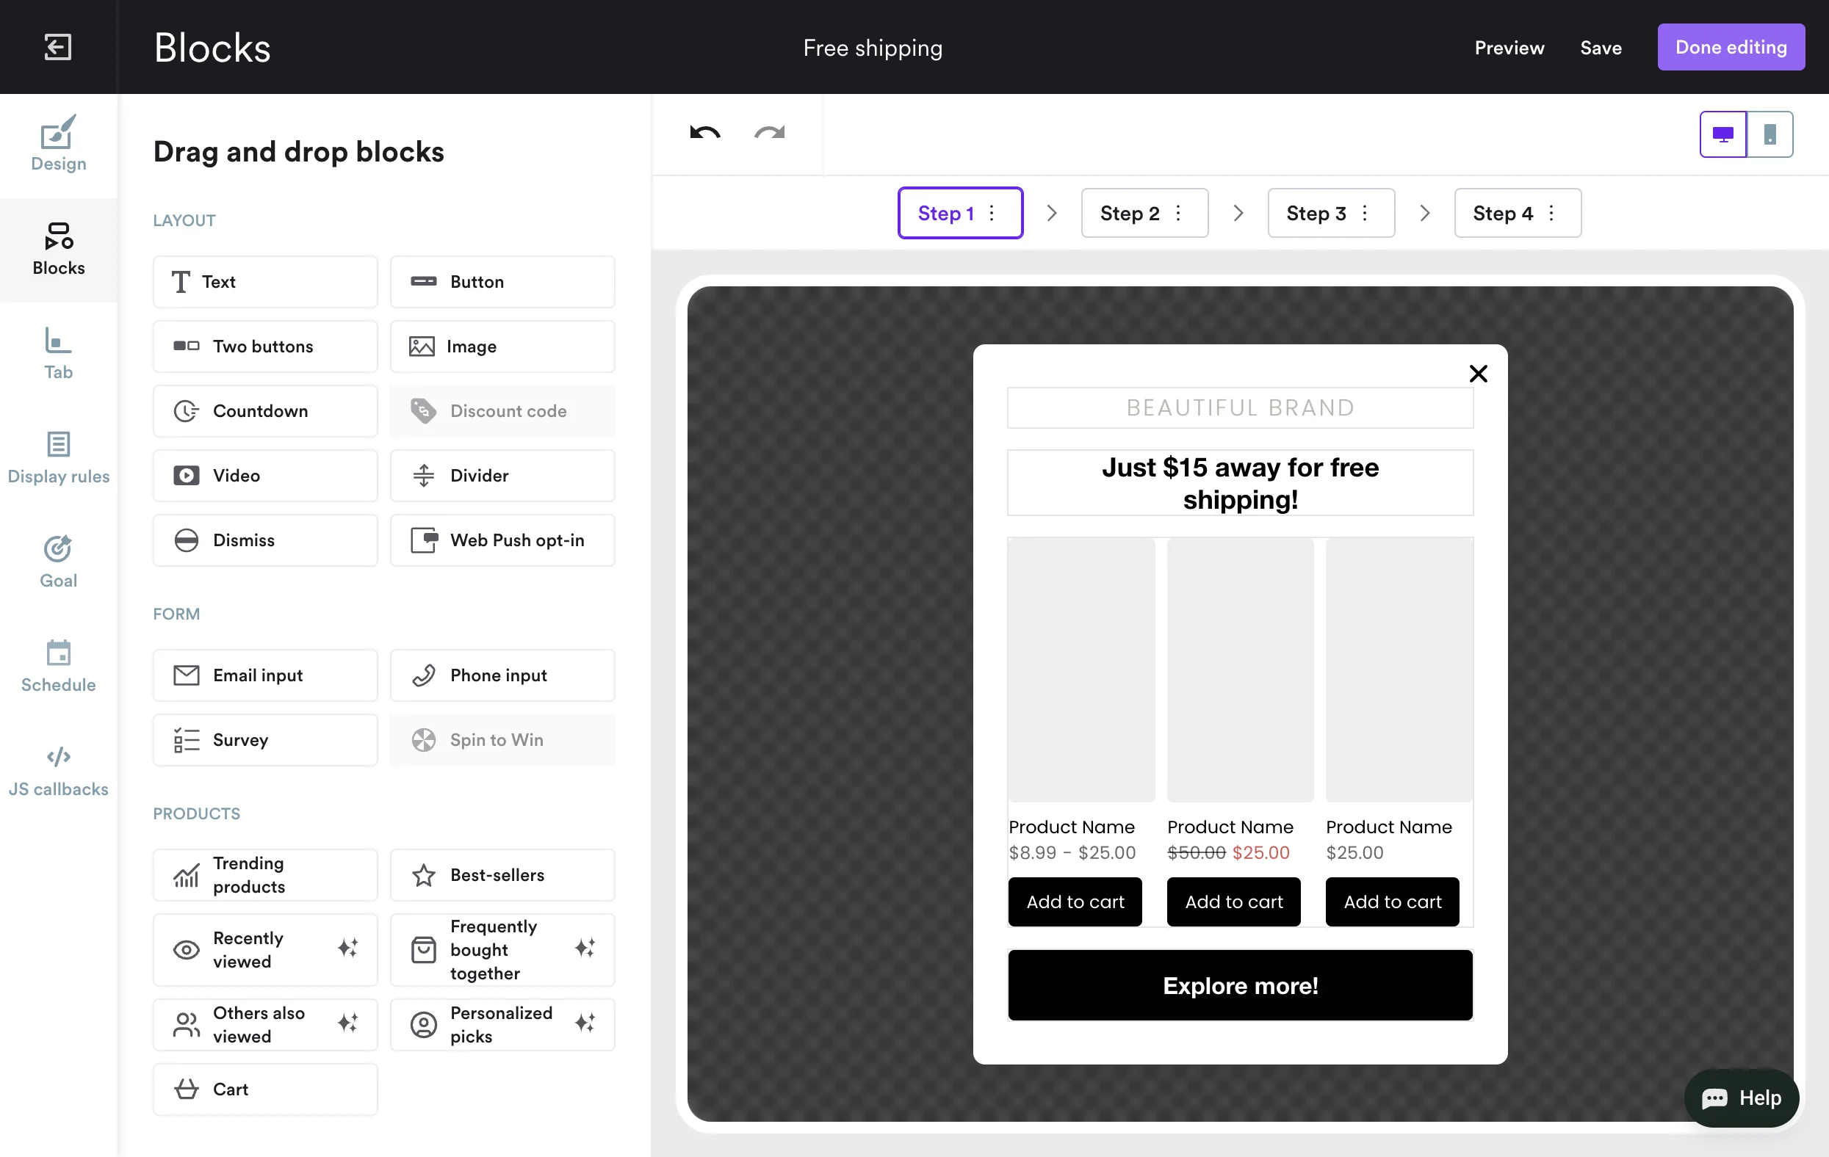Click the undo arrow icon

[705, 133]
